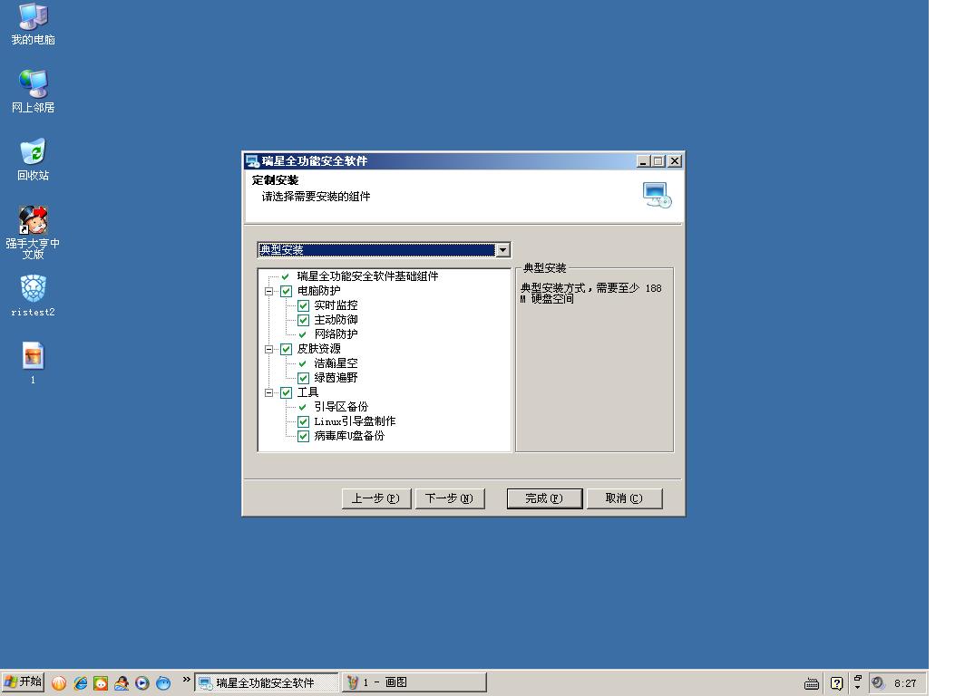Screen dimensions: 965x696
Task: Click the installer title bar icon
Action: pyautogui.click(x=252, y=161)
